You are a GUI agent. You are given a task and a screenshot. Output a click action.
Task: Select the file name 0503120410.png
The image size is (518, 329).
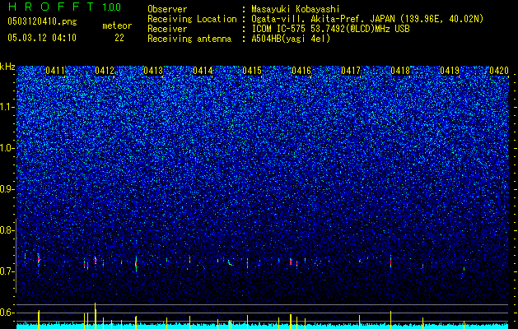tap(42, 21)
